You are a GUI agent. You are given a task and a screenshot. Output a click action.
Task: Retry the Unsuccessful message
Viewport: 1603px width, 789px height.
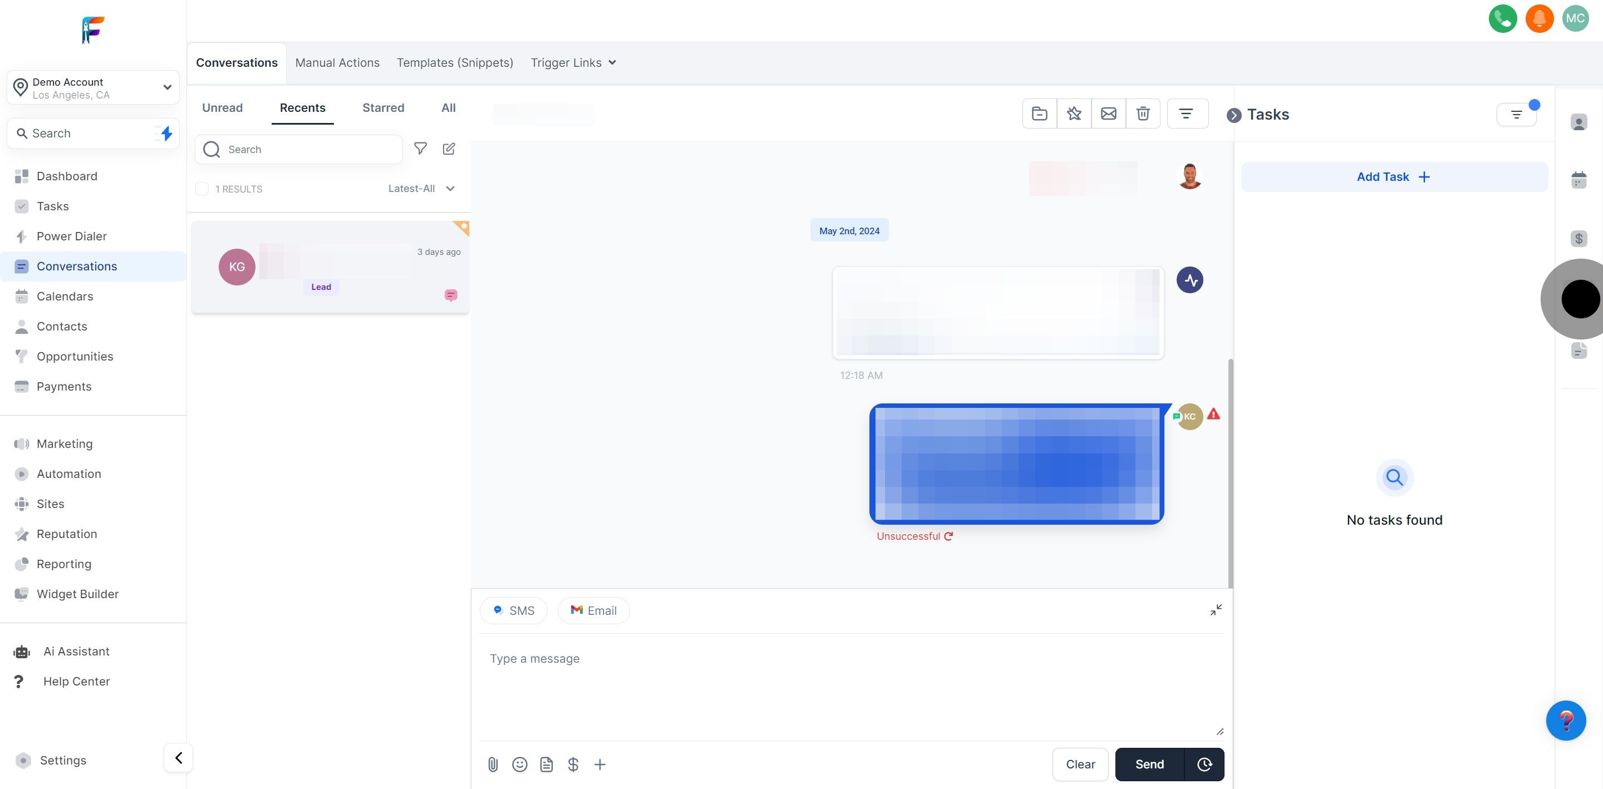pos(948,536)
